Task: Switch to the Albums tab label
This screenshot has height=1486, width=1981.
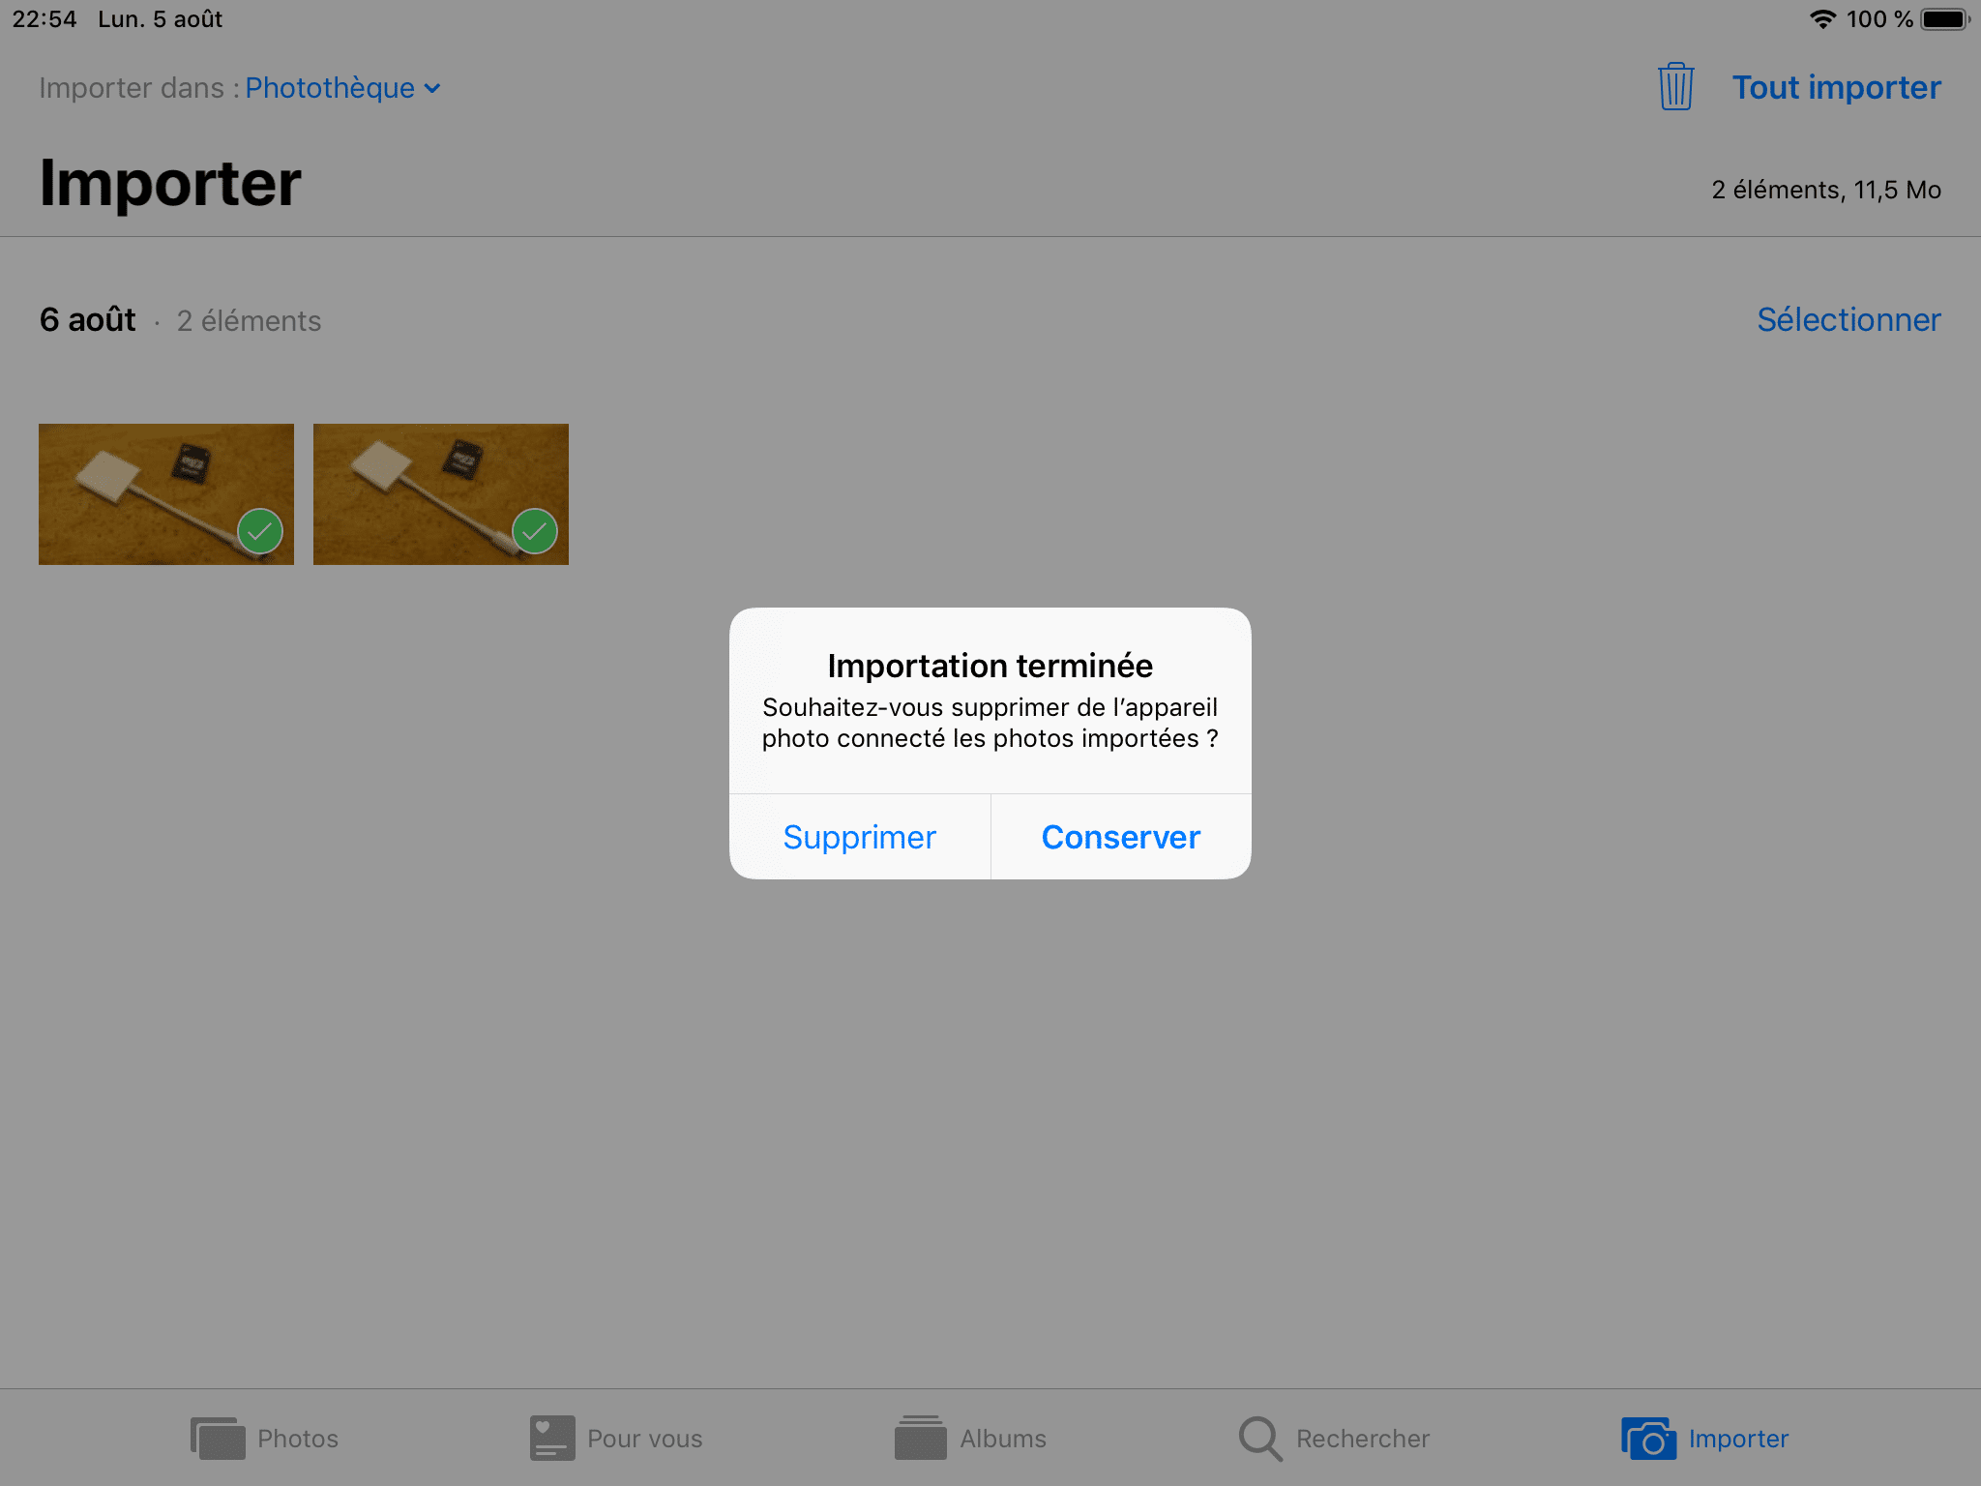Action: click(1002, 1439)
